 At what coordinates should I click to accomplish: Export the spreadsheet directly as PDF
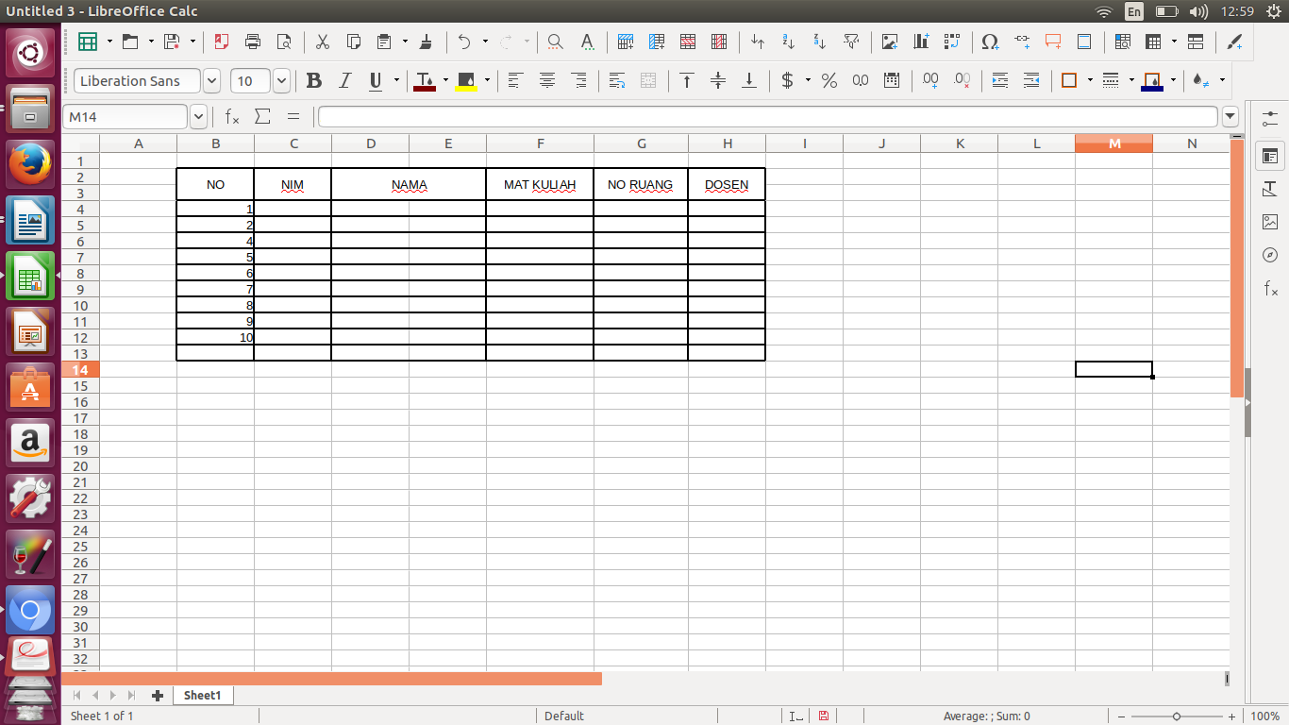[222, 42]
